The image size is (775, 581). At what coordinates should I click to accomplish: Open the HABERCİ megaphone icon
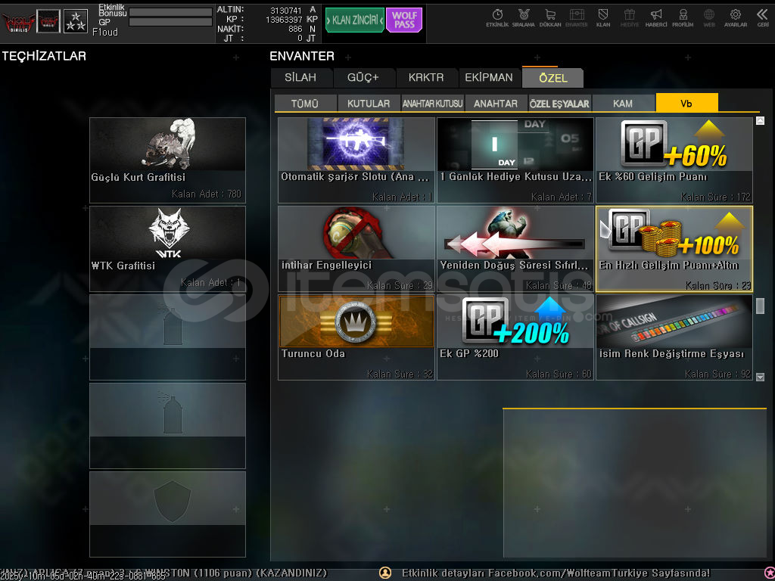click(x=656, y=17)
